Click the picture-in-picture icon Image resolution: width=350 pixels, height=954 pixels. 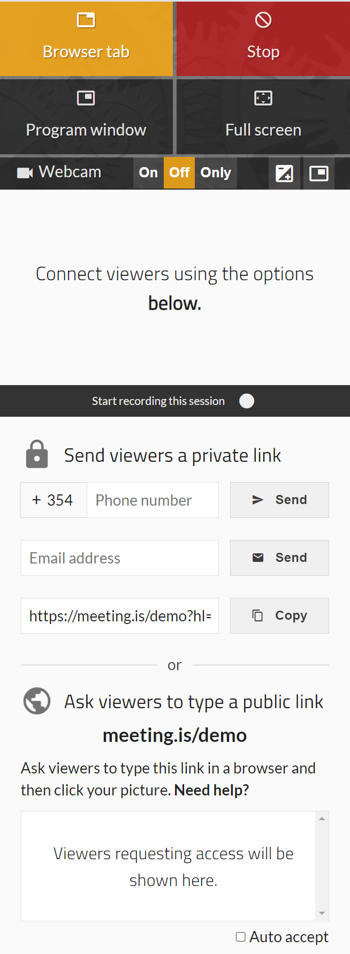(x=319, y=173)
